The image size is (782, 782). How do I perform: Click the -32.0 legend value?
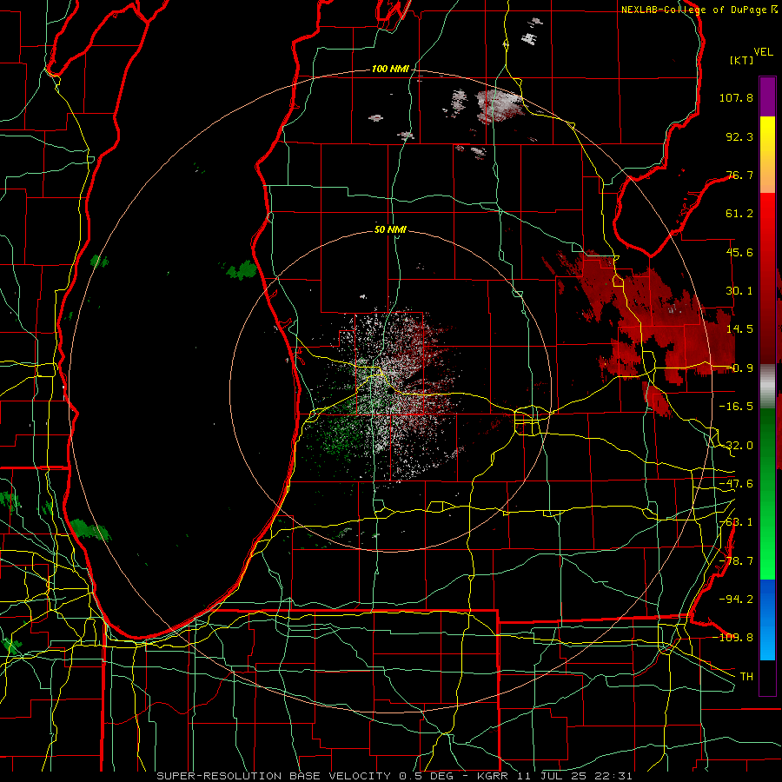[x=736, y=446]
